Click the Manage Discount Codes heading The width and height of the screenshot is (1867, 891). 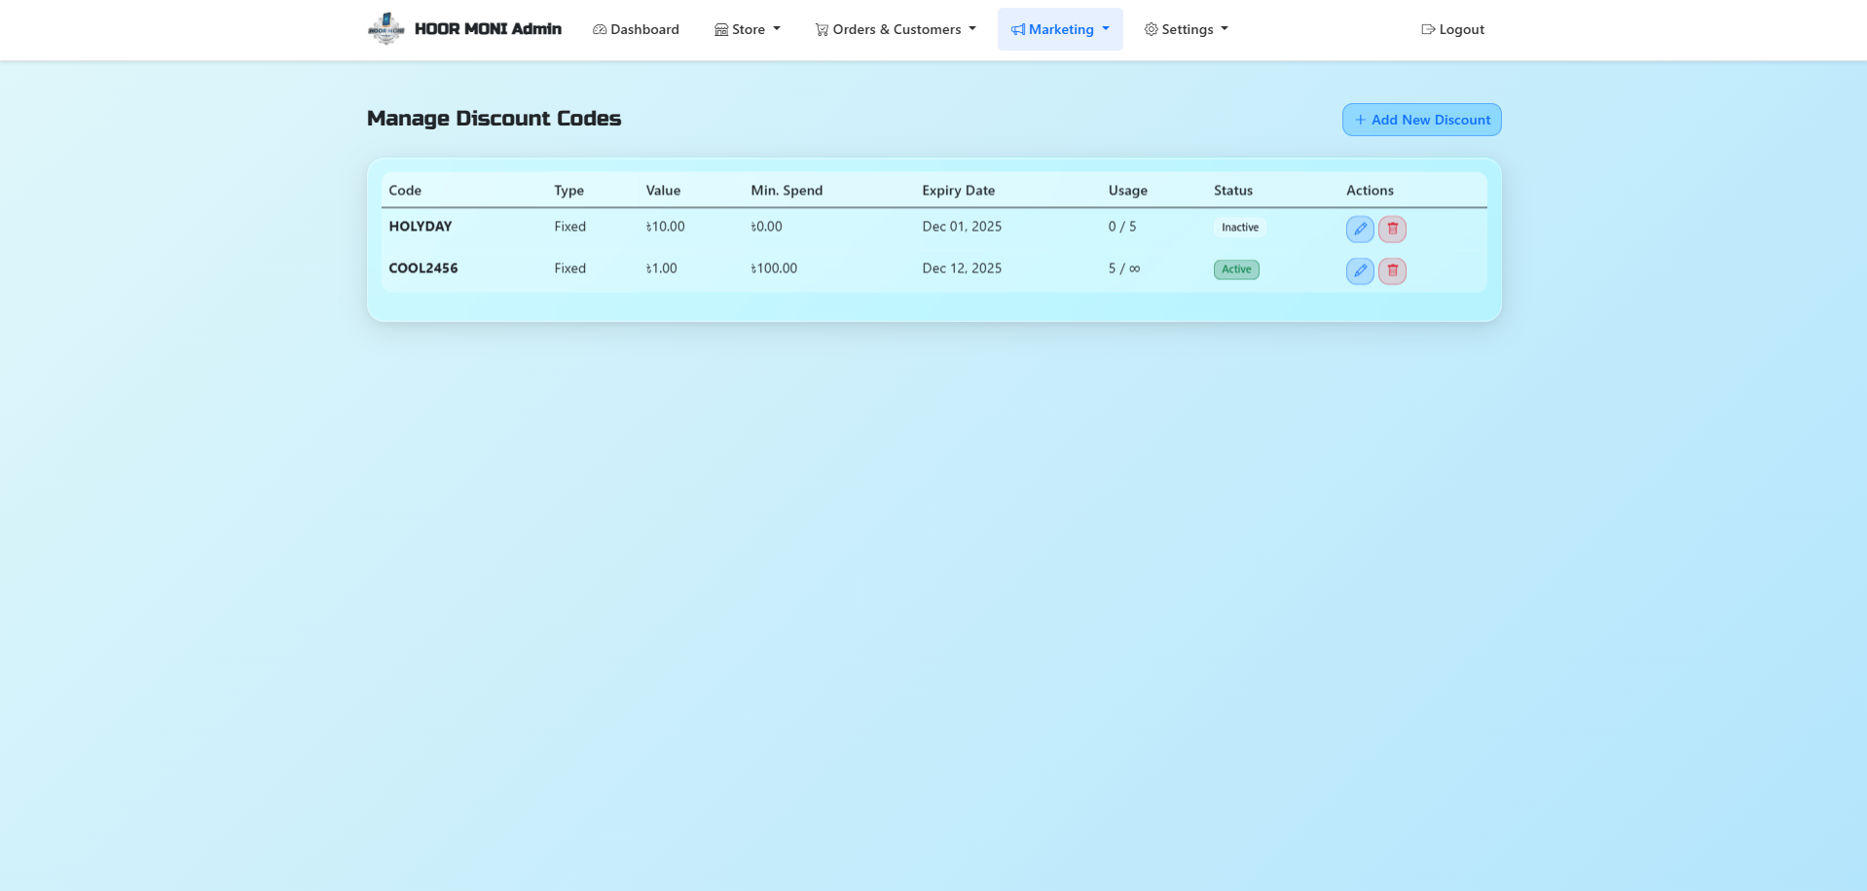tap(494, 119)
